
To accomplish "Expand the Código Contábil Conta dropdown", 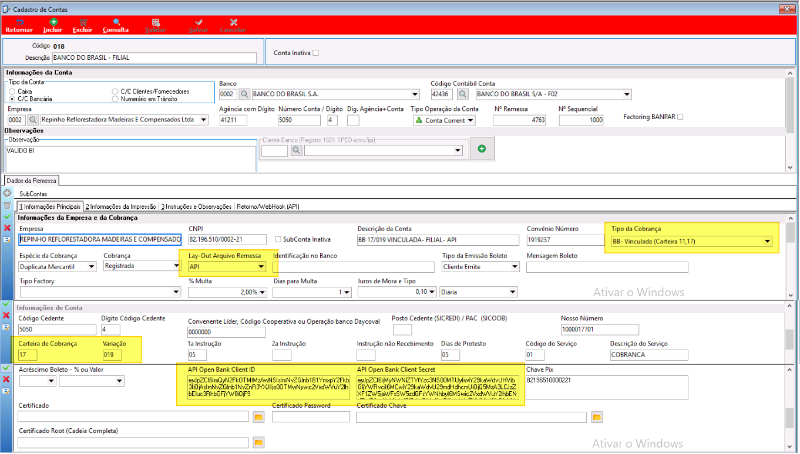I will [x=627, y=94].
